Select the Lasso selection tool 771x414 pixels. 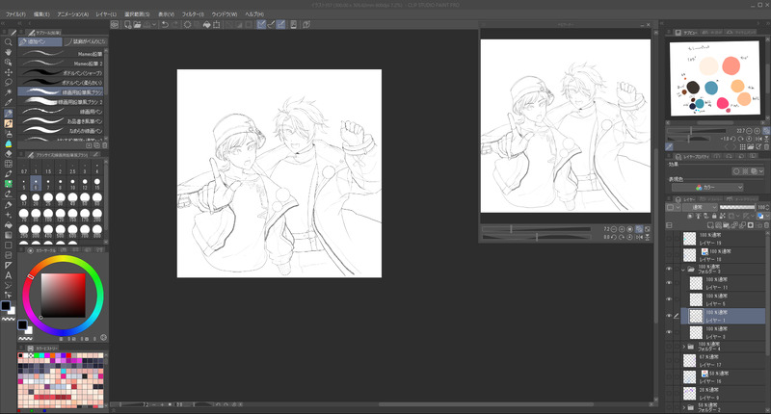click(x=9, y=84)
